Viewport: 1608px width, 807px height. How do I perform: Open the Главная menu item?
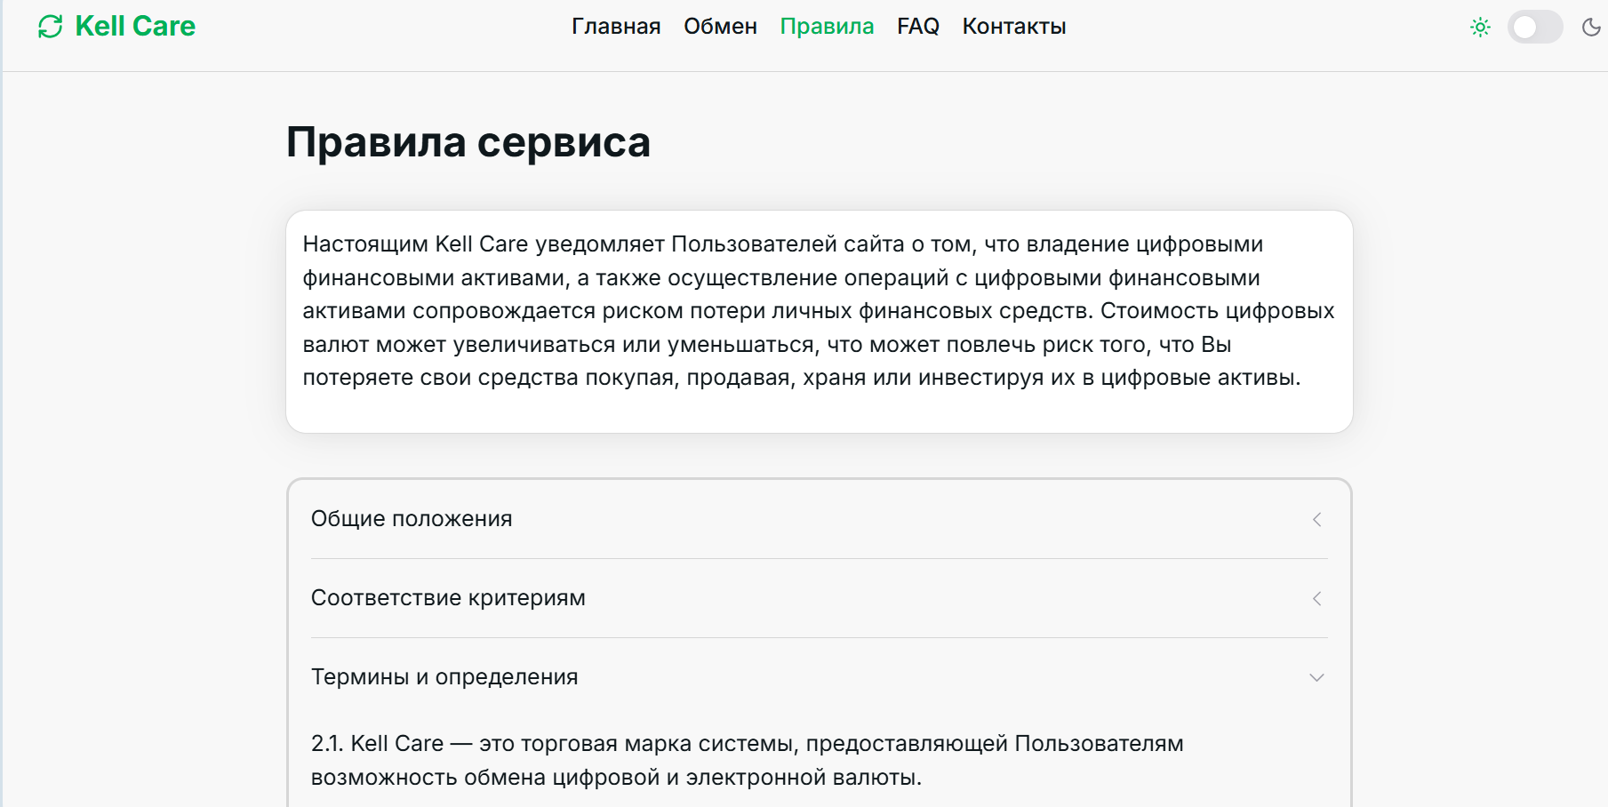point(616,27)
